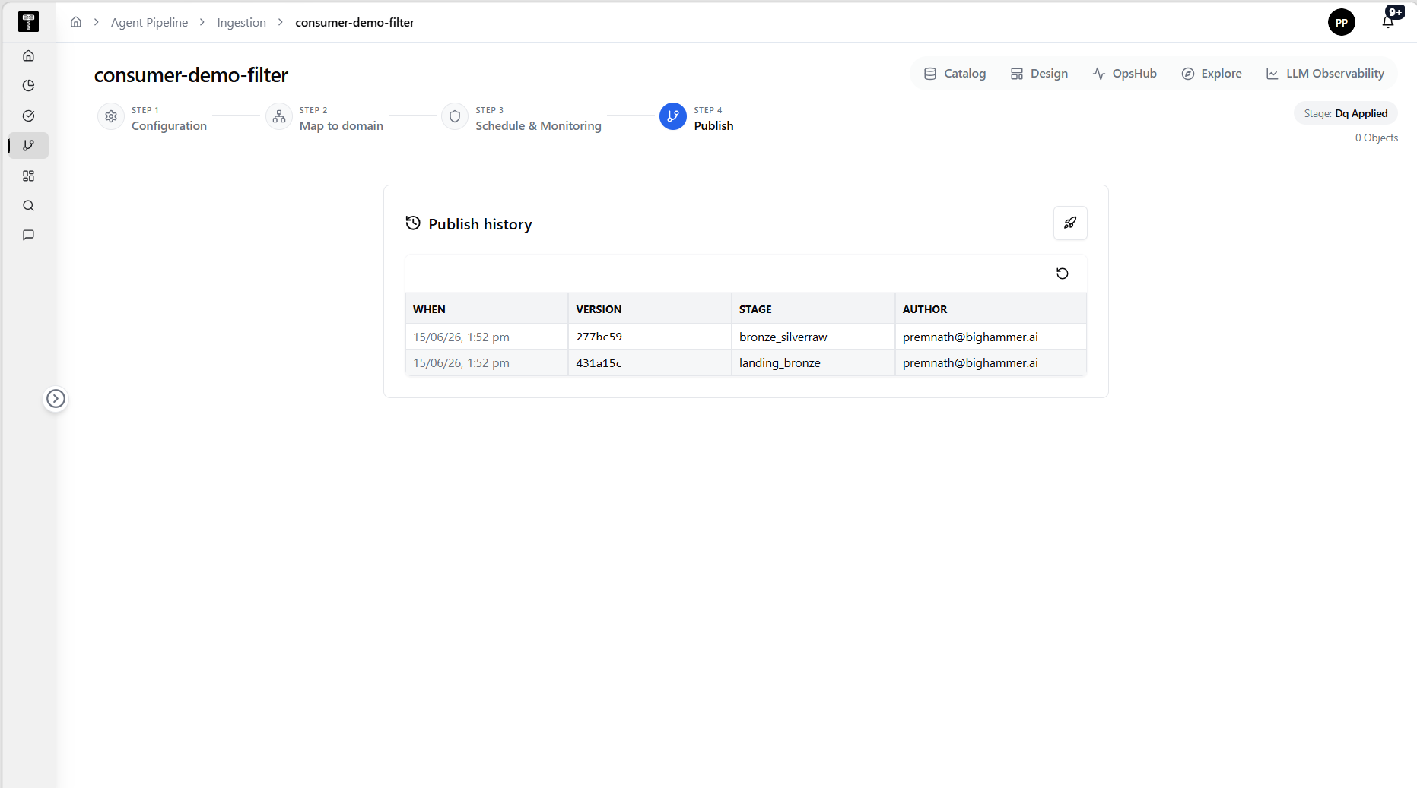Switch to the Catalog tab

point(955,73)
